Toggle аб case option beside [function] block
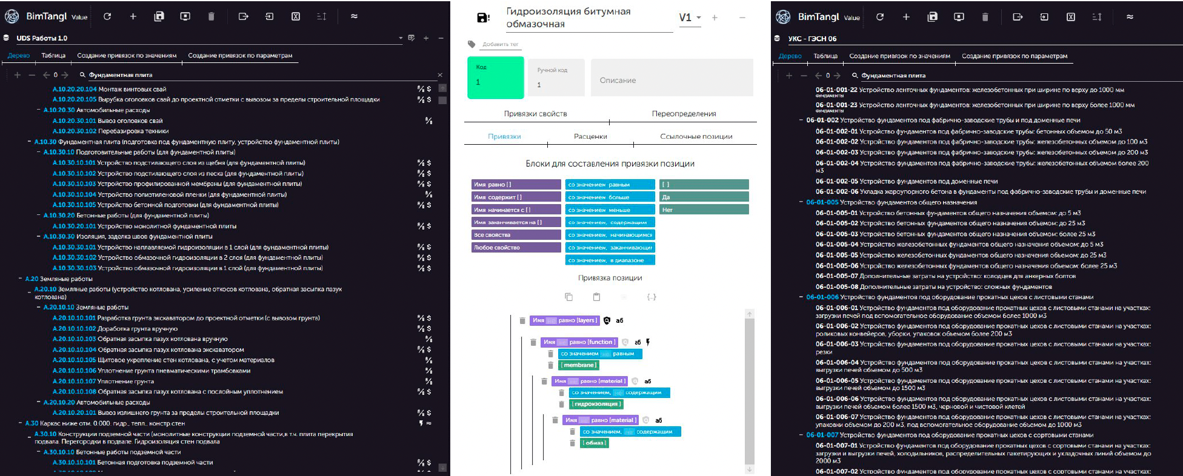The image size is (1183, 476). (x=638, y=342)
